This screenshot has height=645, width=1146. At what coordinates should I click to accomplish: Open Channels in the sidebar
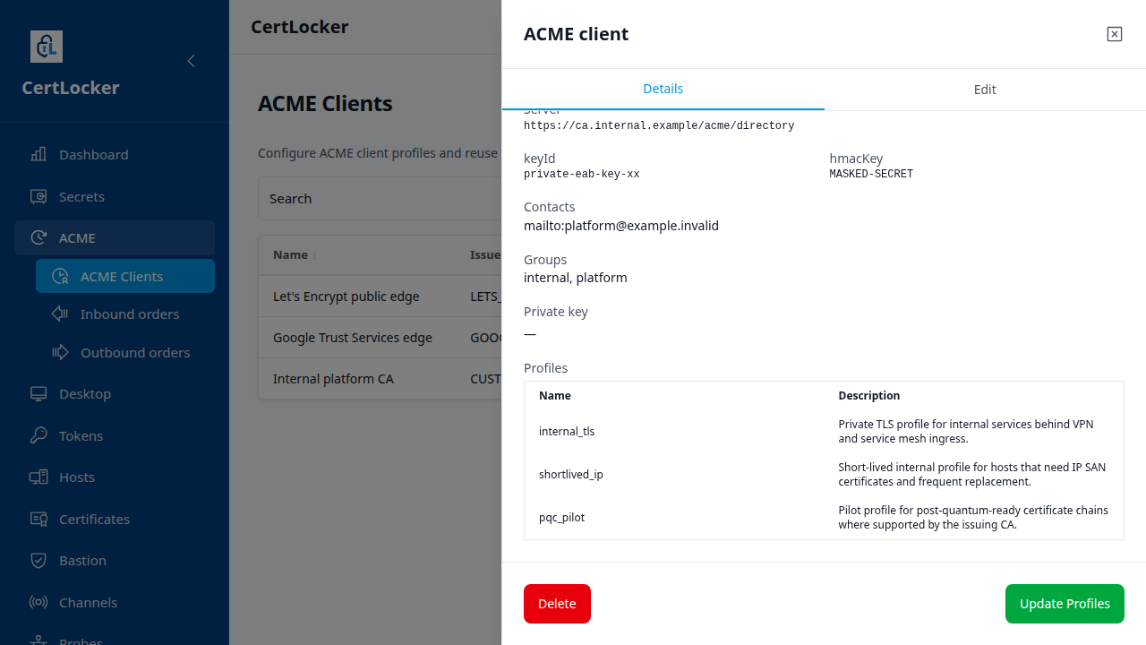(115, 602)
